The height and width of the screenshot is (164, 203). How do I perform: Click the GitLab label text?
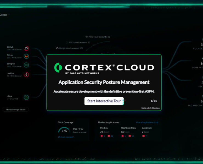click(10, 55)
